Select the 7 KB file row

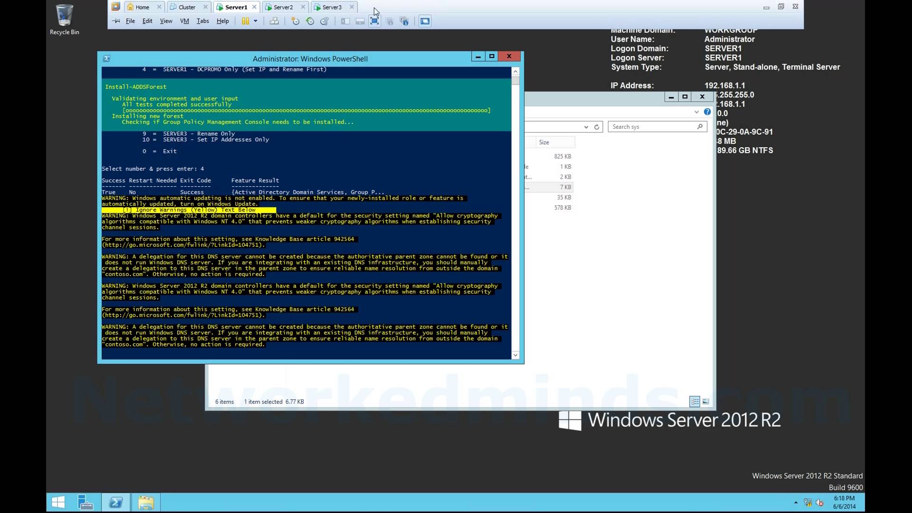[550, 187]
